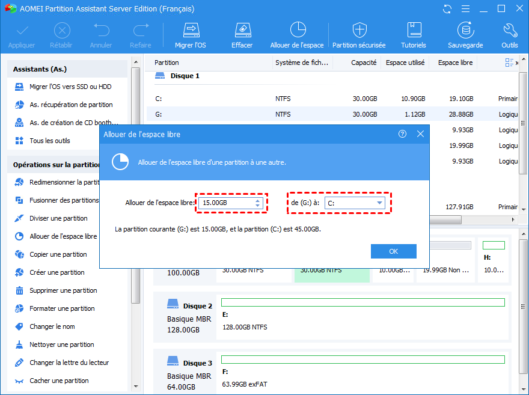Collapse the Assistants (As.) sidebar section
The height and width of the screenshot is (395, 529).
(x=67, y=69)
